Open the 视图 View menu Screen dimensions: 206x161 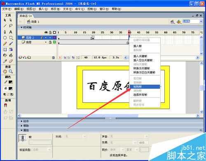pos(31,9)
